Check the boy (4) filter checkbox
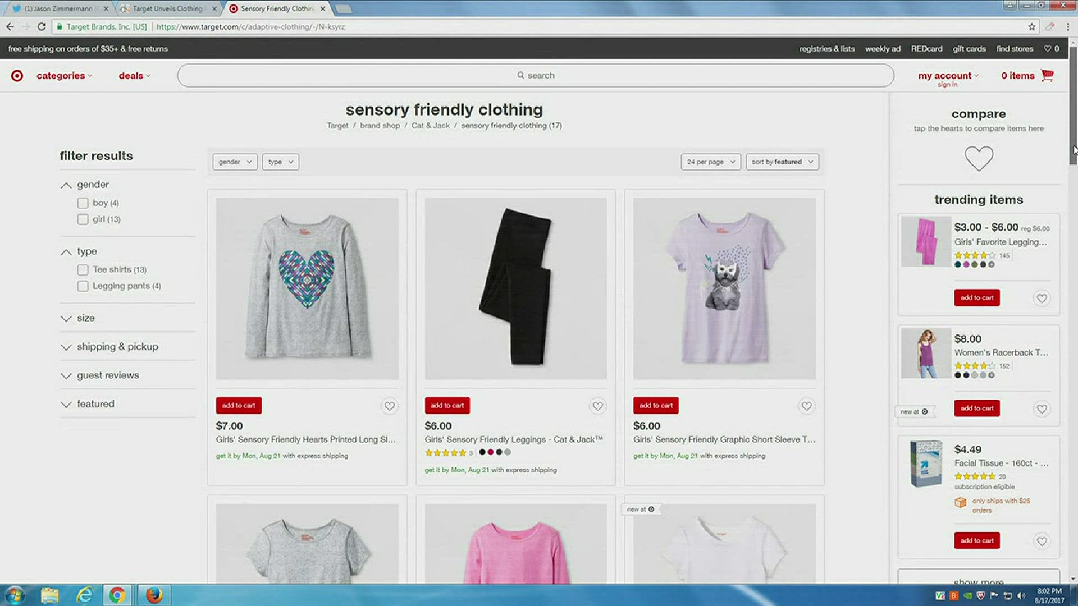This screenshot has height=606, width=1078. [83, 203]
